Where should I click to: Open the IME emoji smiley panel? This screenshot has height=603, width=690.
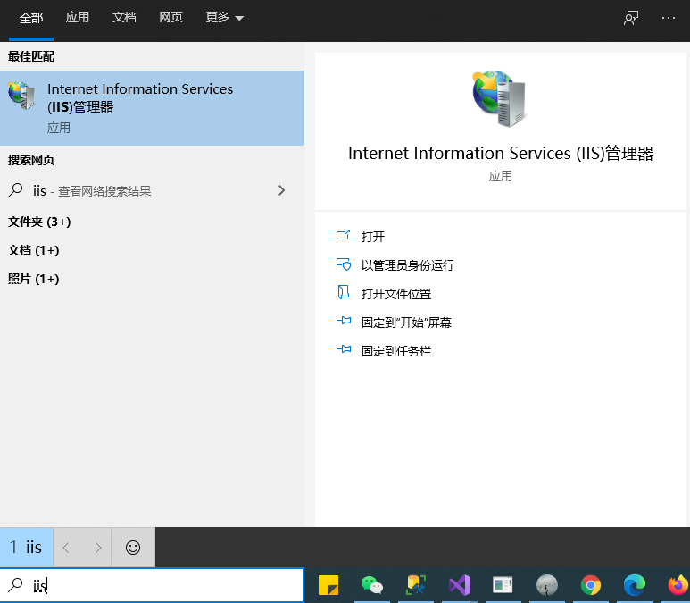pyautogui.click(x=133, y=548)
